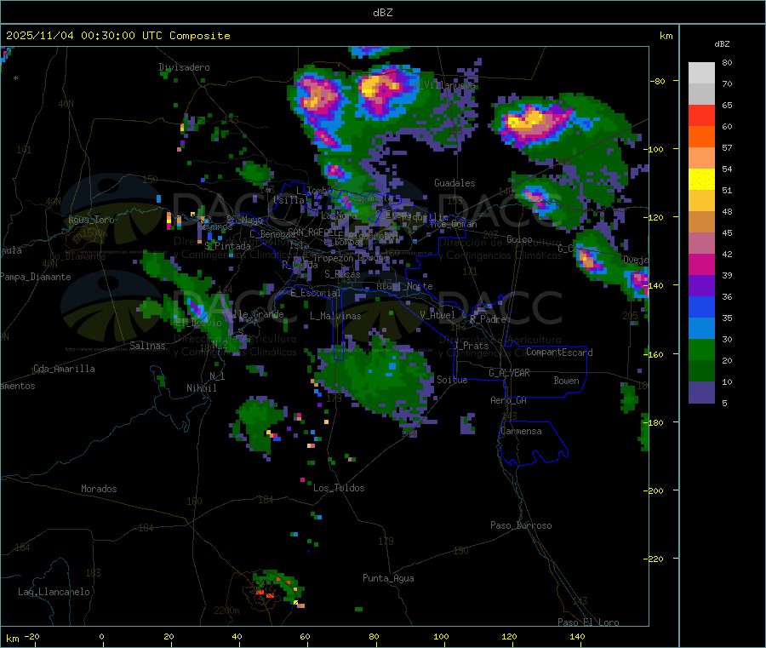Select the blue 36 dBZ legend swatch
Viewport: 766px width, 648px height.
point(701,307)
